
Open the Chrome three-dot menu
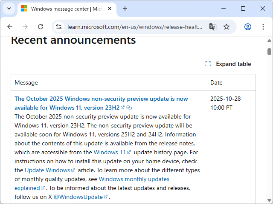pyautogui.click(x=263, y=27)
